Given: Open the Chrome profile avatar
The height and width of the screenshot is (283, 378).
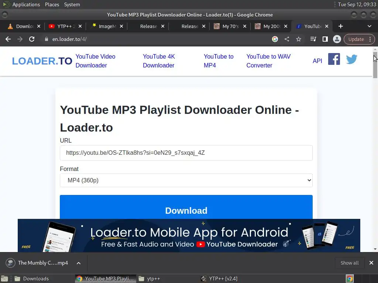Looking at the screenshot, I should [x=337, y=39].
